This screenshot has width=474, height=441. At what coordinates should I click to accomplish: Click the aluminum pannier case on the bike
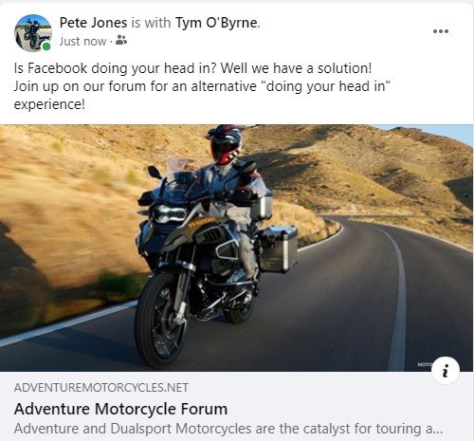278,249
